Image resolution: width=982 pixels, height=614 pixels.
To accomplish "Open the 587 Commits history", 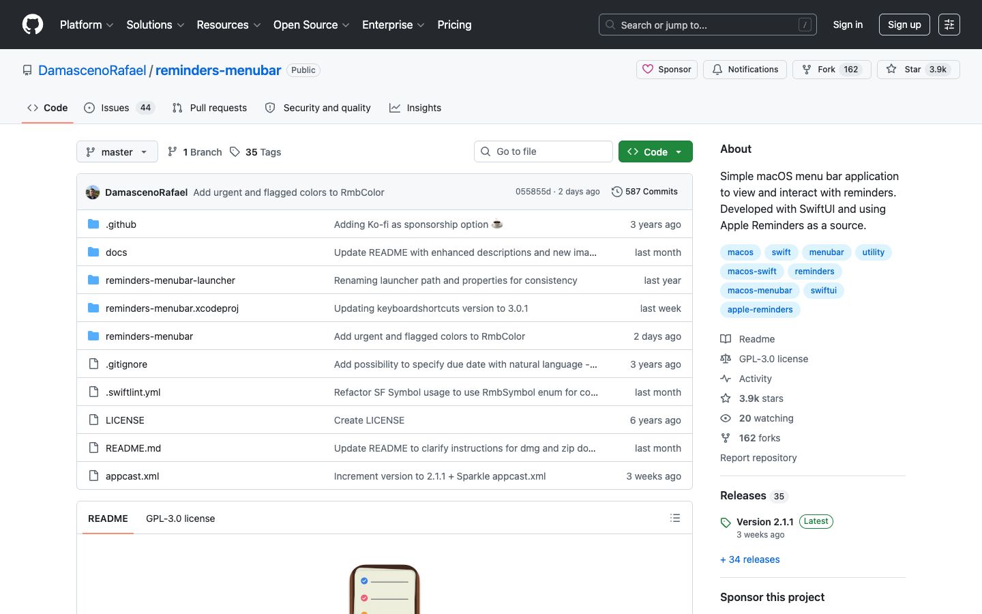I will click(x=644, y=192).
